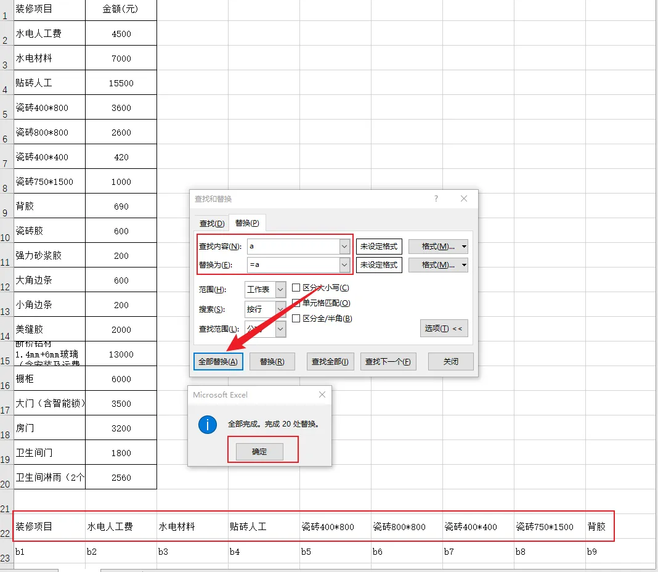Viewport: 658px width, 572px height.
Task: Select the cell 水电人工费 in column A
Action: click(x=49, y=33)
